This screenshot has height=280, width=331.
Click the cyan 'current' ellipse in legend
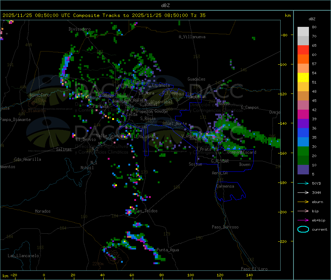[x=303, y=229]
